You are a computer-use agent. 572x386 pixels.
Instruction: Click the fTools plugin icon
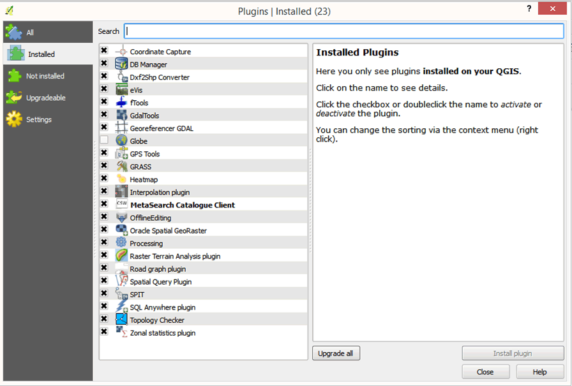[121, 102]
